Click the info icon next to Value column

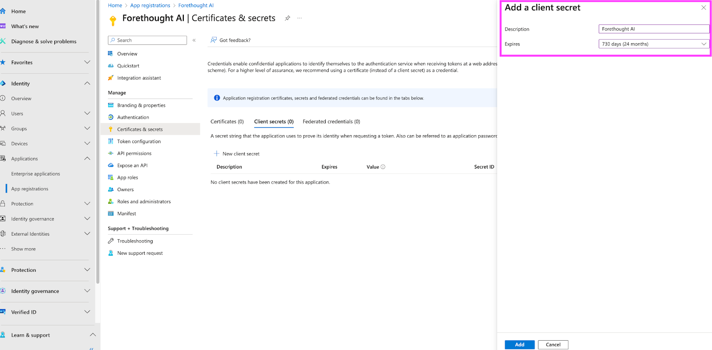[x=383, y=167]
